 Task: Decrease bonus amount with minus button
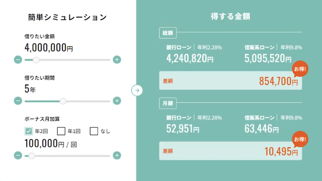(18, 156)
